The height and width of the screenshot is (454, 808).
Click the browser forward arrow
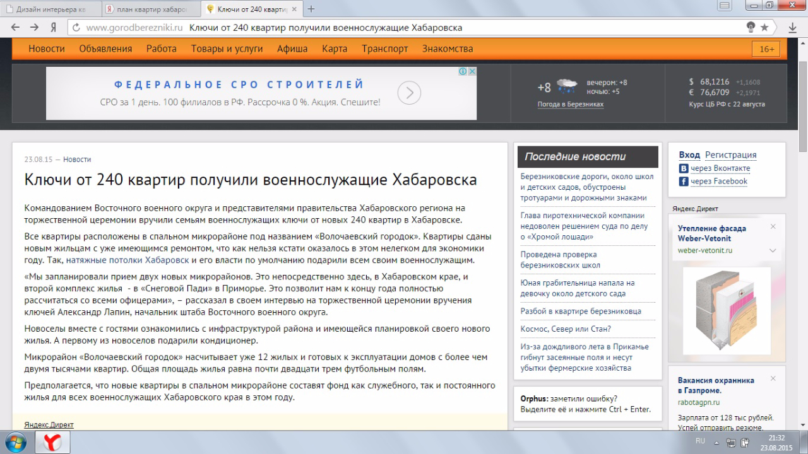click(34, 28)
